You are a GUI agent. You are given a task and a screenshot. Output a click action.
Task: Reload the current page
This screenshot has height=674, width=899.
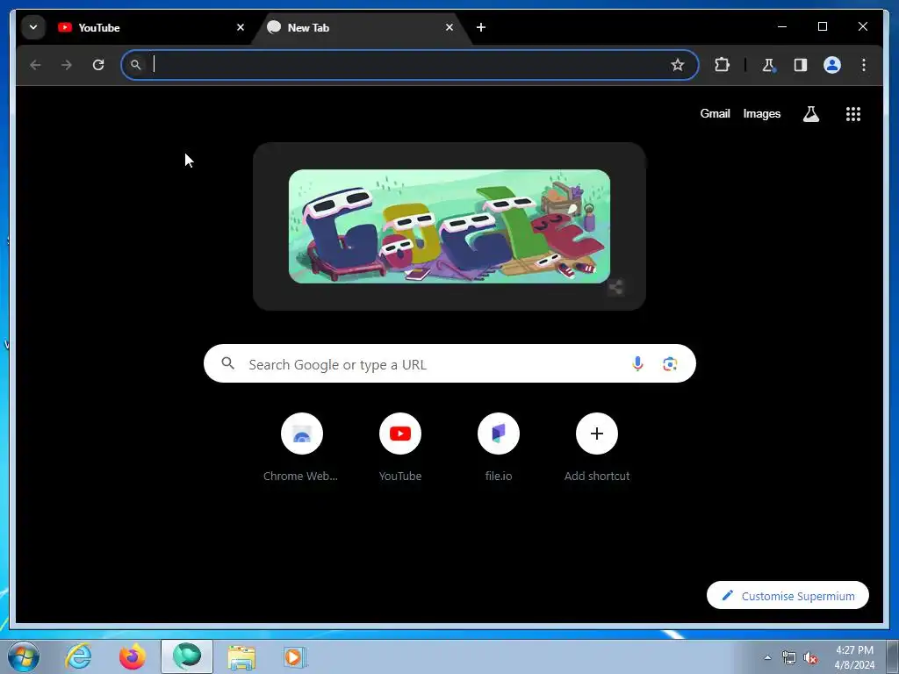pyautogui.click(x=98, y=65)
